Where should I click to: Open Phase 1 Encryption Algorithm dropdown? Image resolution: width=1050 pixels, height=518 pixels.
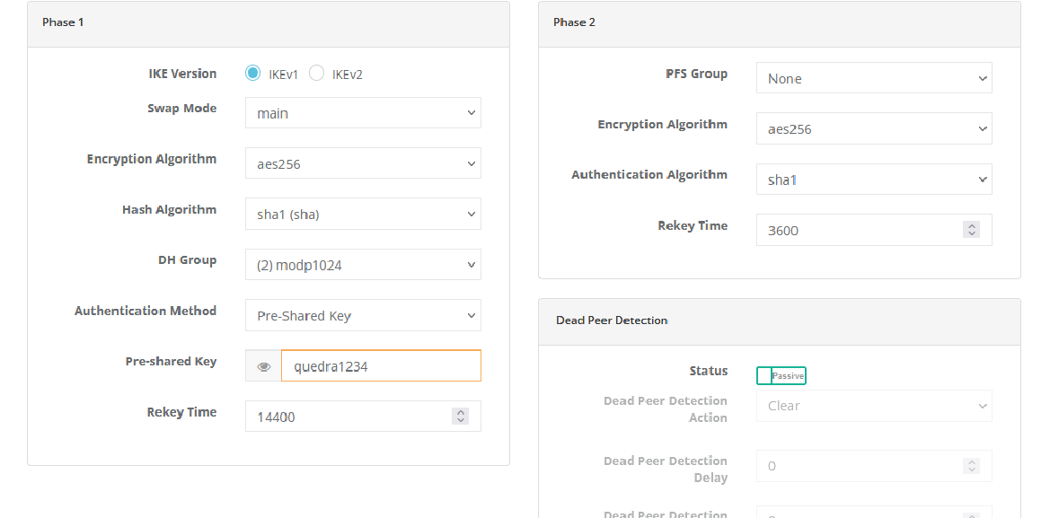point(363,163)
